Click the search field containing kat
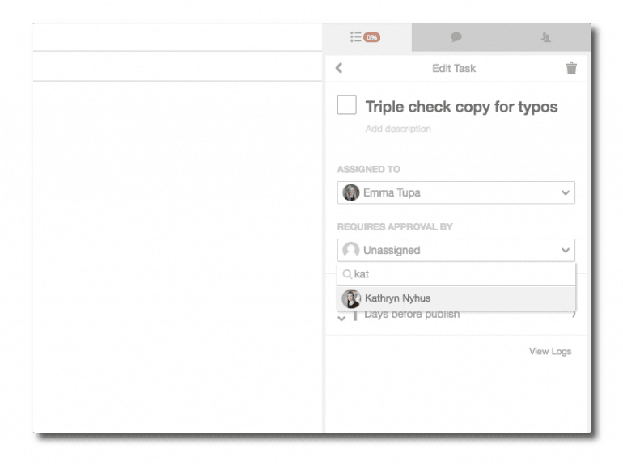 (x=461, y=274)
